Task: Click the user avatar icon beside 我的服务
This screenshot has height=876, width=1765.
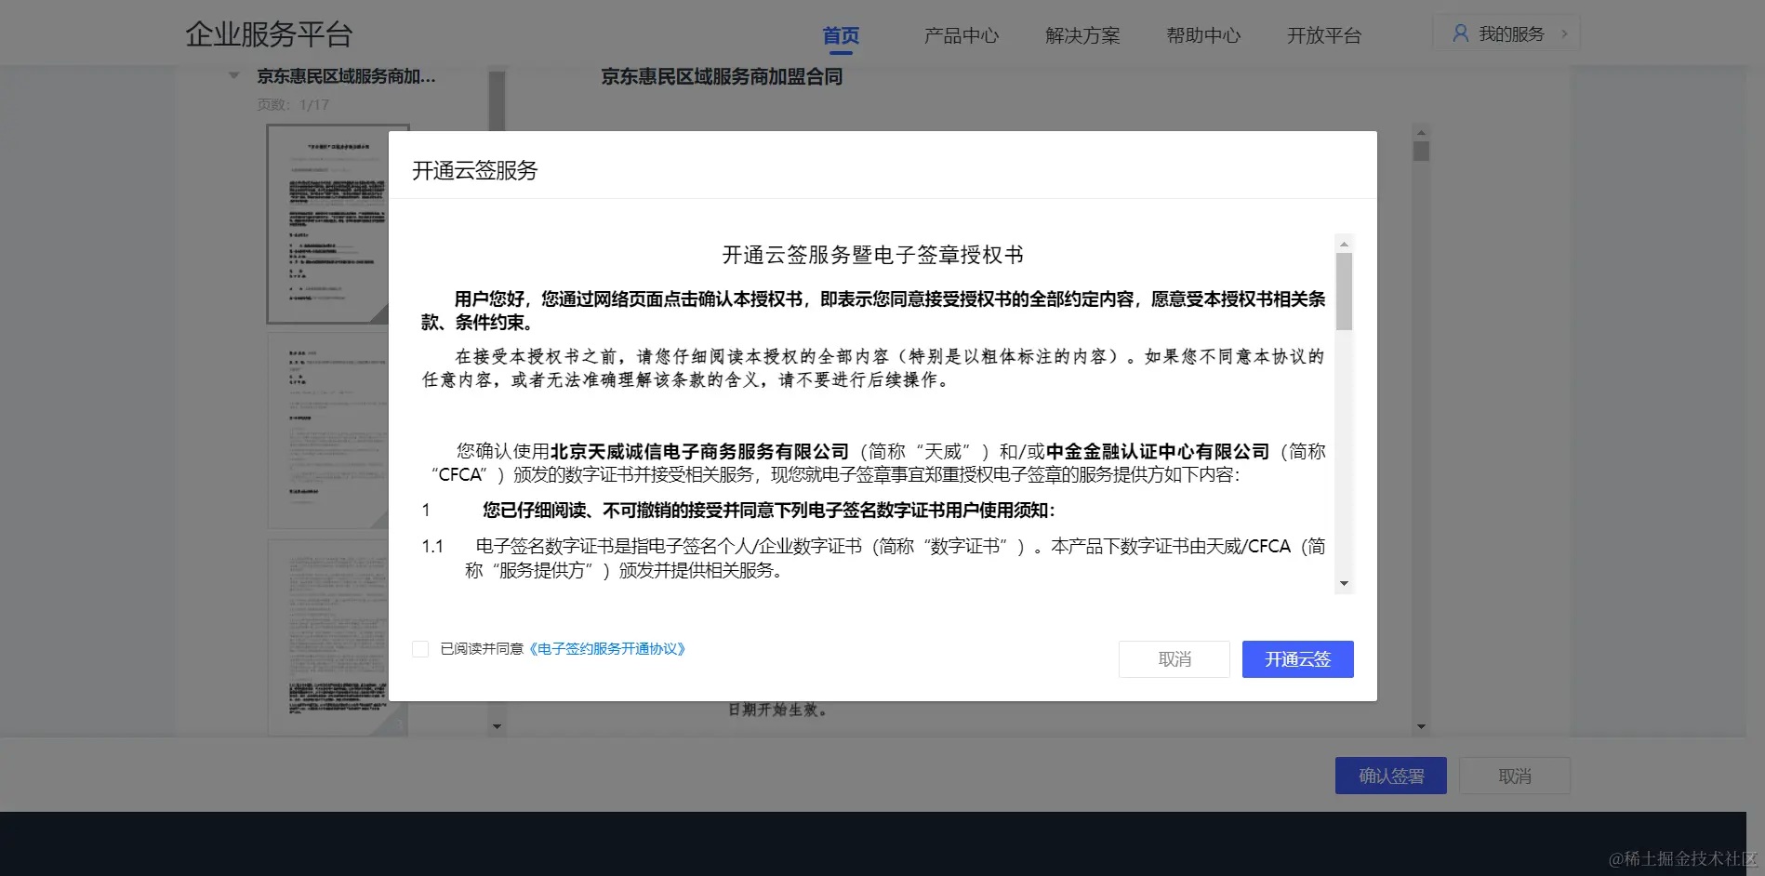Action: coord(1460,33)
